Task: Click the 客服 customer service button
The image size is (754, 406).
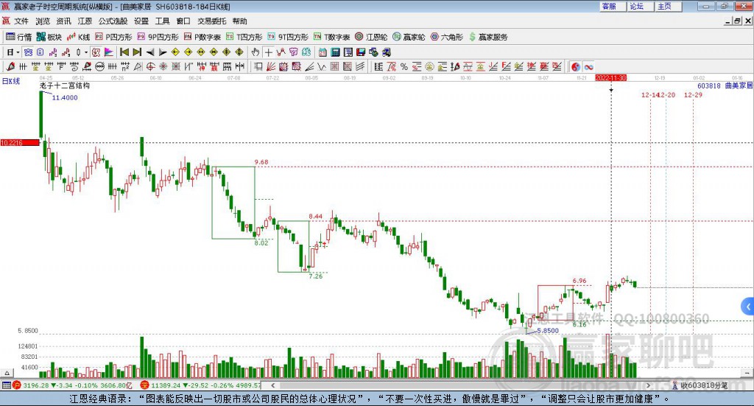Action: pyautogui.click(x=610, y=6)
